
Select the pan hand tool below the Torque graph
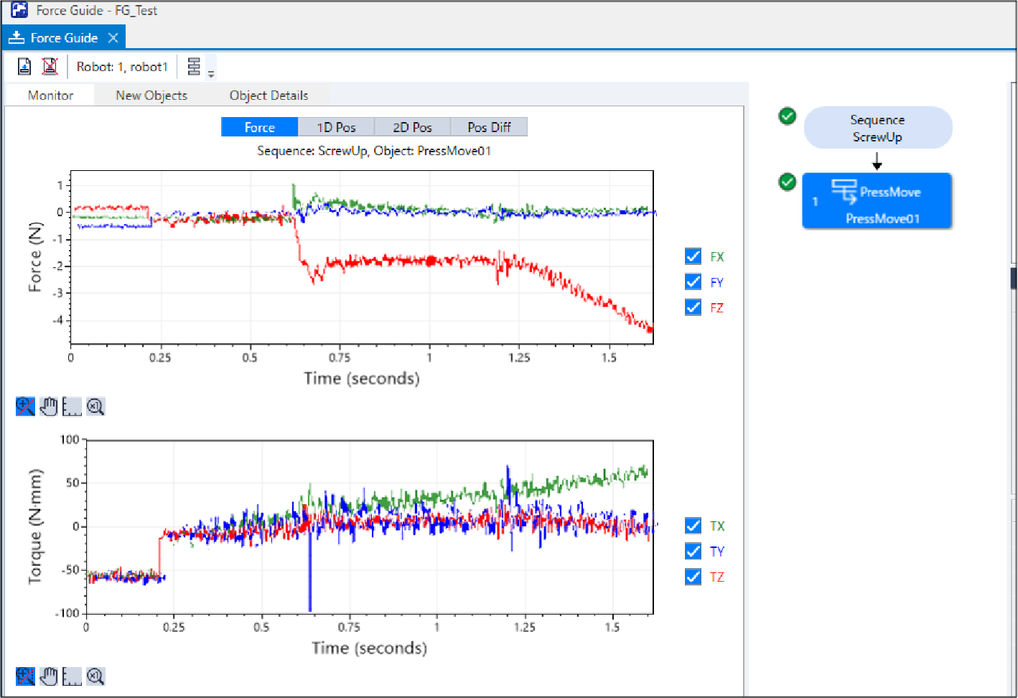(49, 676)
